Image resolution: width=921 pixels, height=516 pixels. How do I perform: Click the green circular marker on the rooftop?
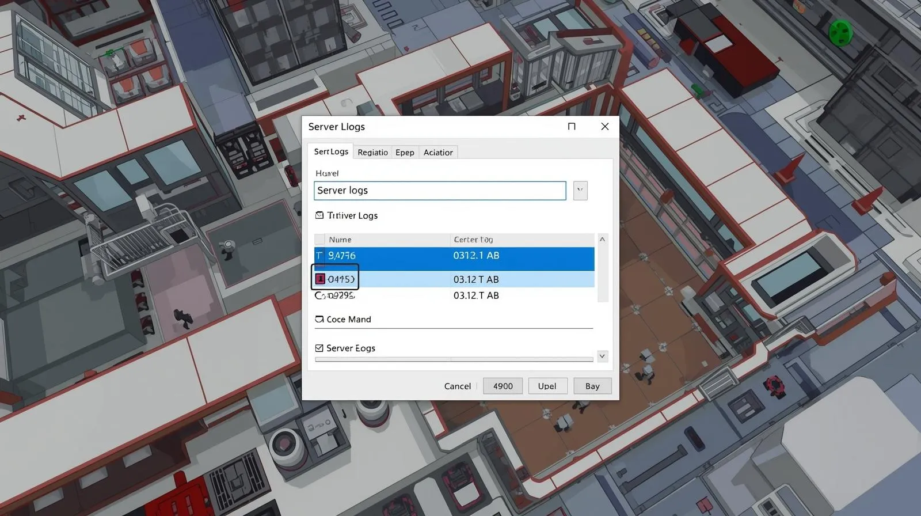[840, 32]
